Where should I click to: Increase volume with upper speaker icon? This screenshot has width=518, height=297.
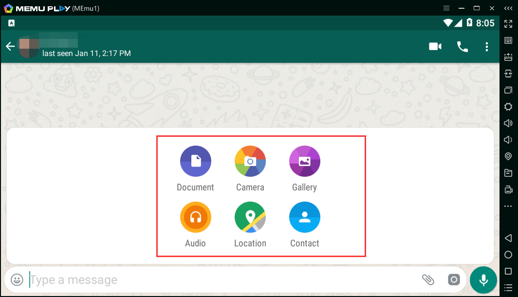click(x=508, y=123)
